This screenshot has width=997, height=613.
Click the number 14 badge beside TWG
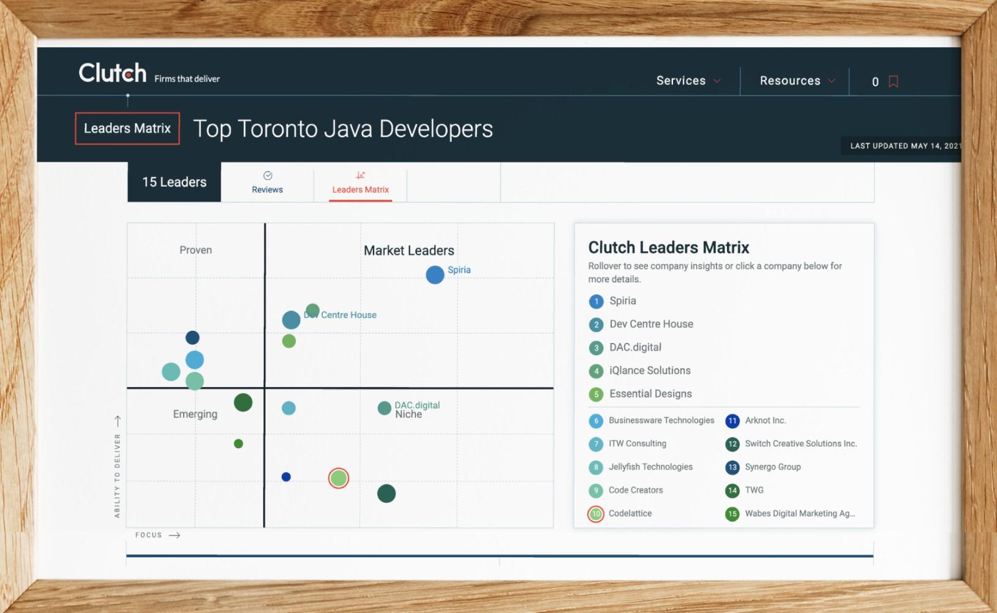click(x=732, y=491)
